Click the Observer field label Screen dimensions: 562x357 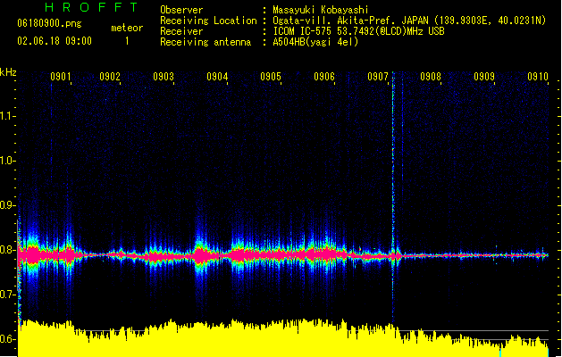(181, 10)
